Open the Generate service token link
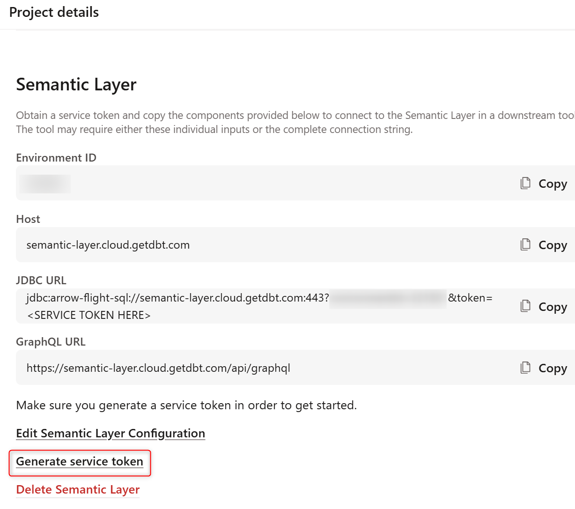Screen dimensions: 575x509 80,462
